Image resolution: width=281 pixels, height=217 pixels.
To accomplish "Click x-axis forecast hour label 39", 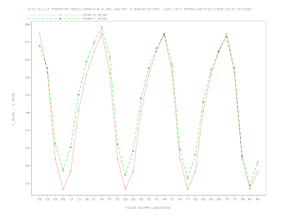I will pyautogui.click(x=141, y=199).
